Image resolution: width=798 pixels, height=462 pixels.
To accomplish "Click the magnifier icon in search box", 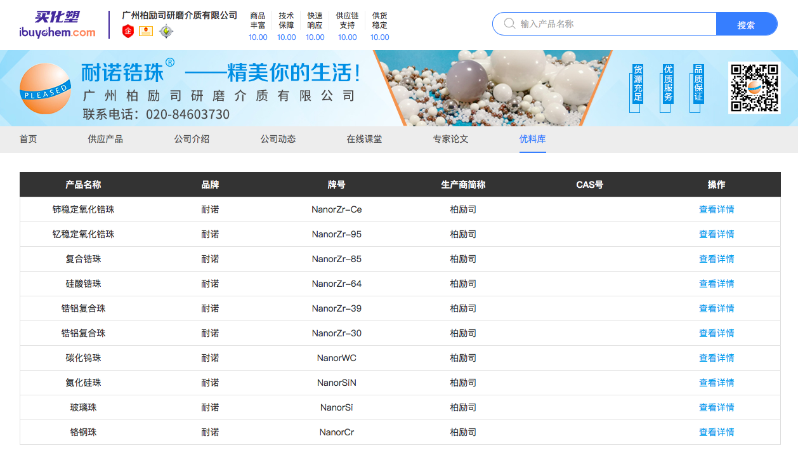I will [x=509, y=23].
